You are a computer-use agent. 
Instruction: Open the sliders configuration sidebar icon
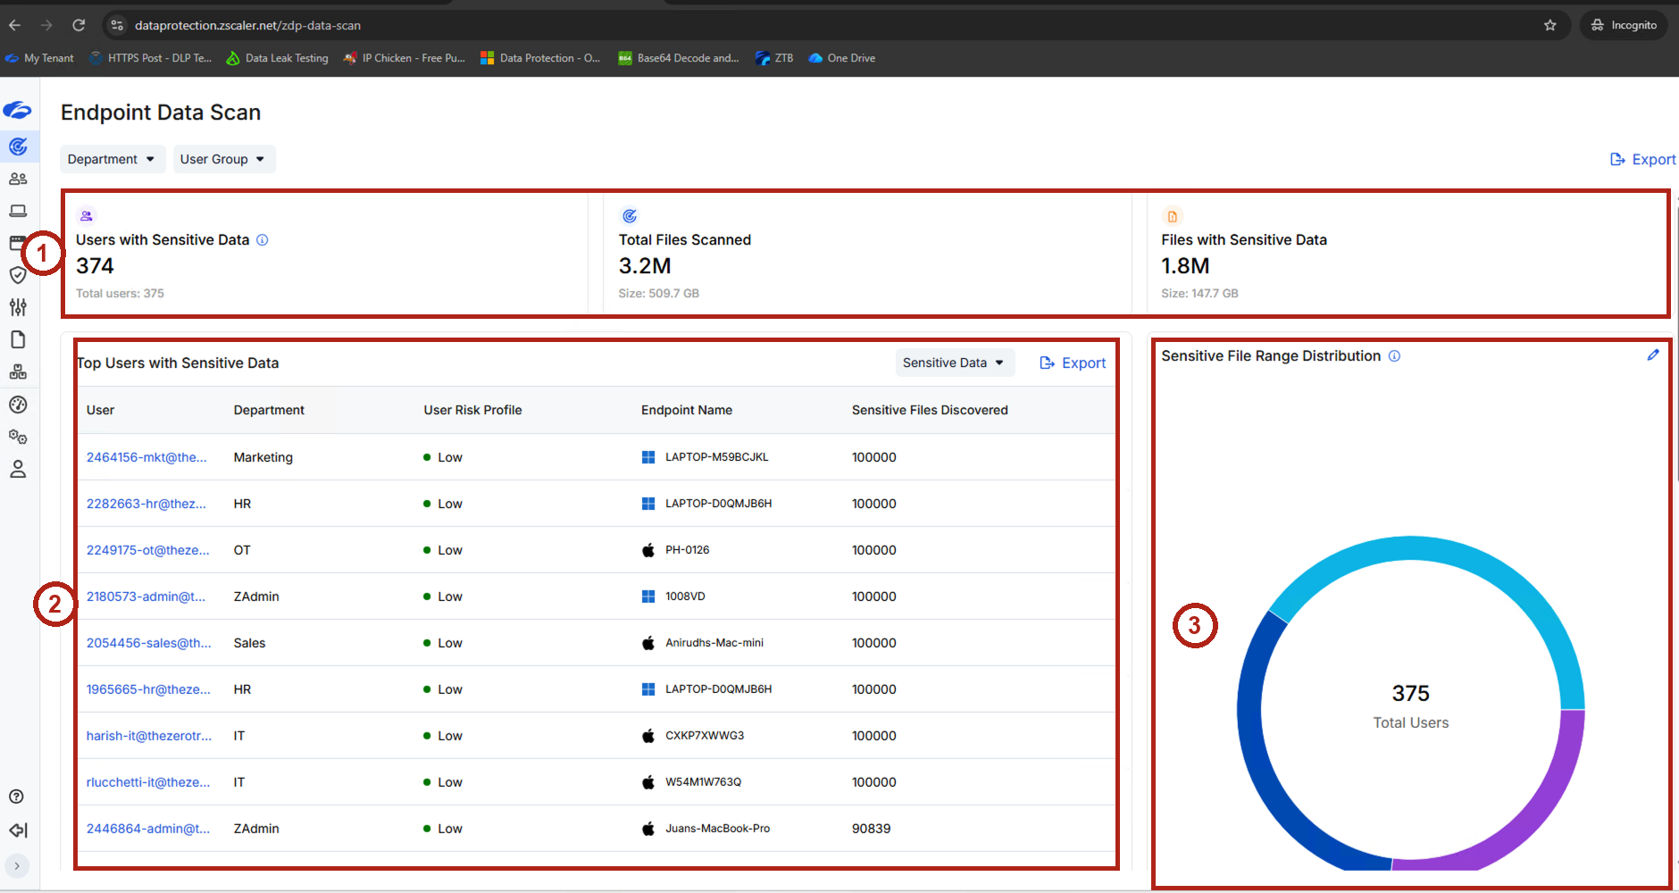pyautogui.click(x=18, y=307)
